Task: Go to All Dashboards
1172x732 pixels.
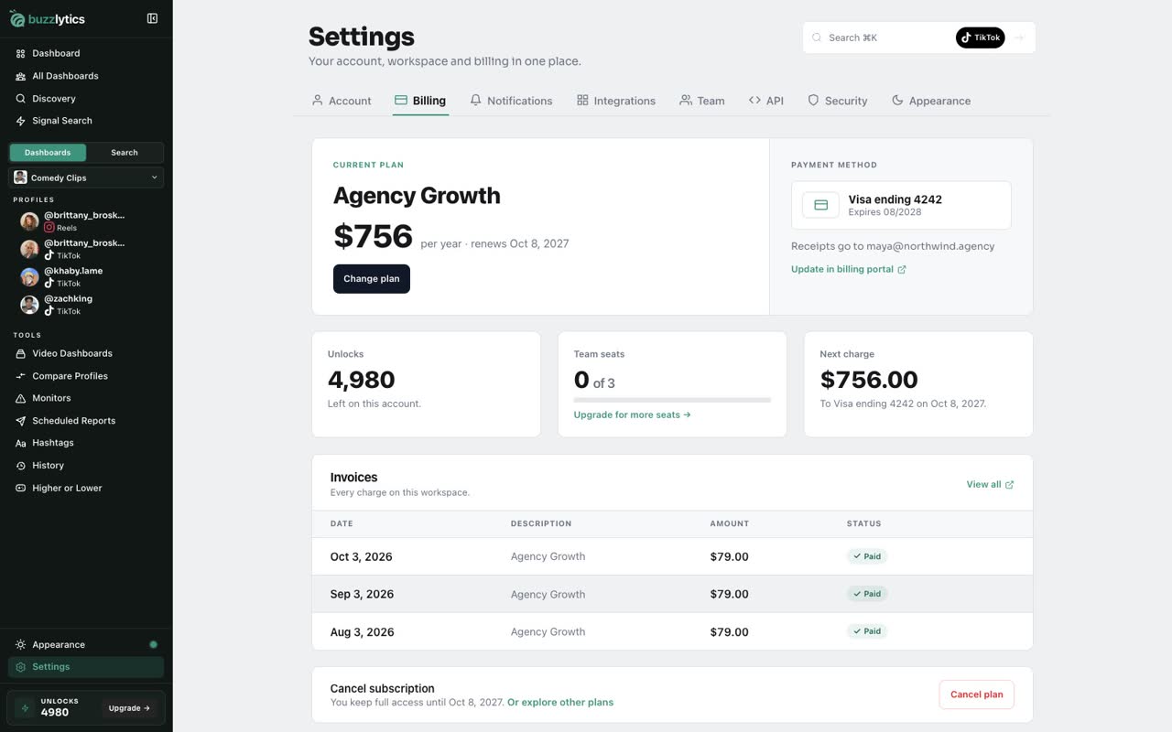Action: click(86, 76)
